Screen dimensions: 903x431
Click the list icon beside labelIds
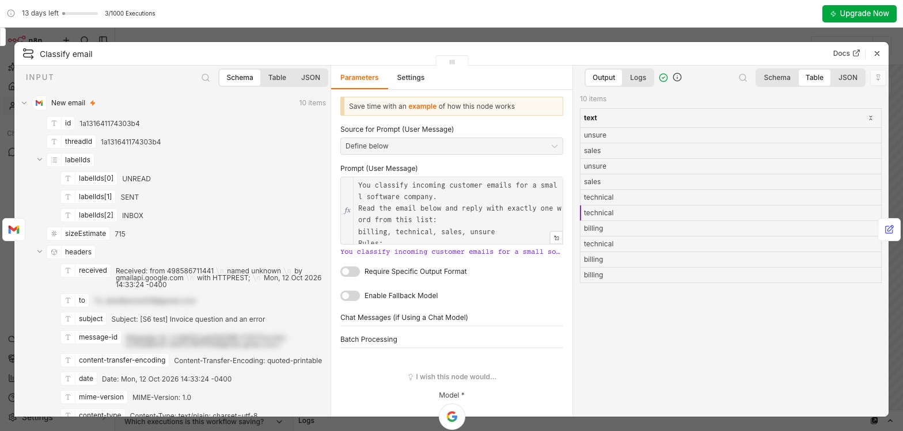click(x=54, y=160)
